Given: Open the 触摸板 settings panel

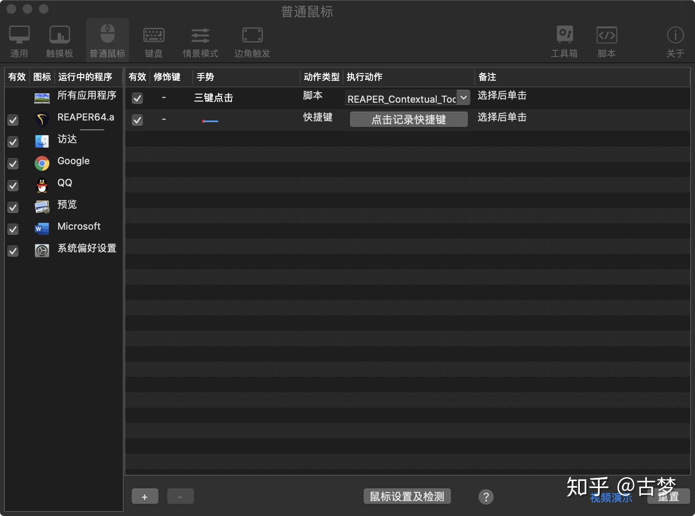Looking at the screenshot, I should tap(59, 40).
